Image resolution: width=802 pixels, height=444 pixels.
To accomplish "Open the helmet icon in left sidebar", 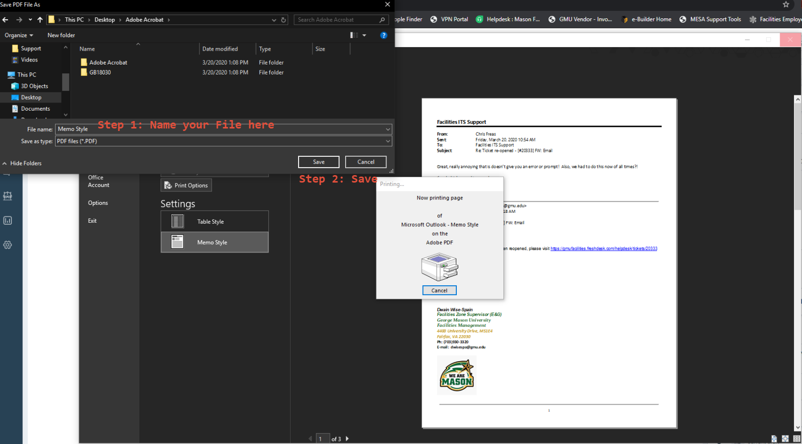I will 7,196.
